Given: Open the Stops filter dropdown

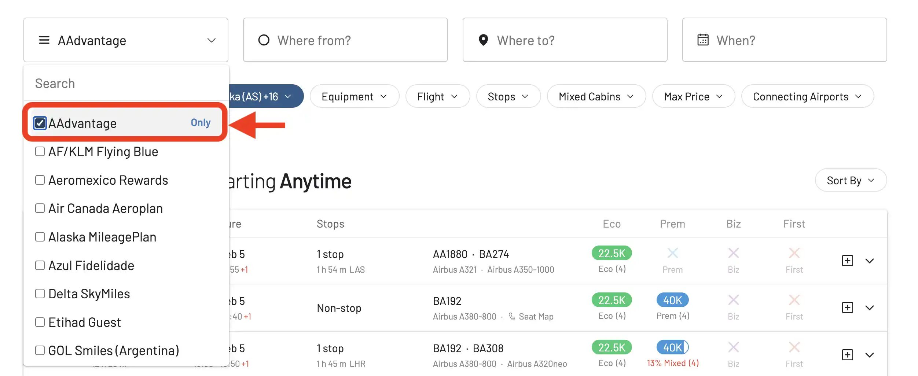Looking at the screenshot, I should [508, 96].
